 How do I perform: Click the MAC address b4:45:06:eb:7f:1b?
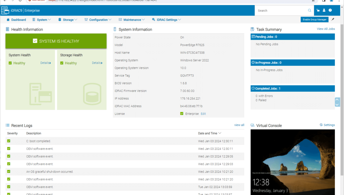point(191,106)
